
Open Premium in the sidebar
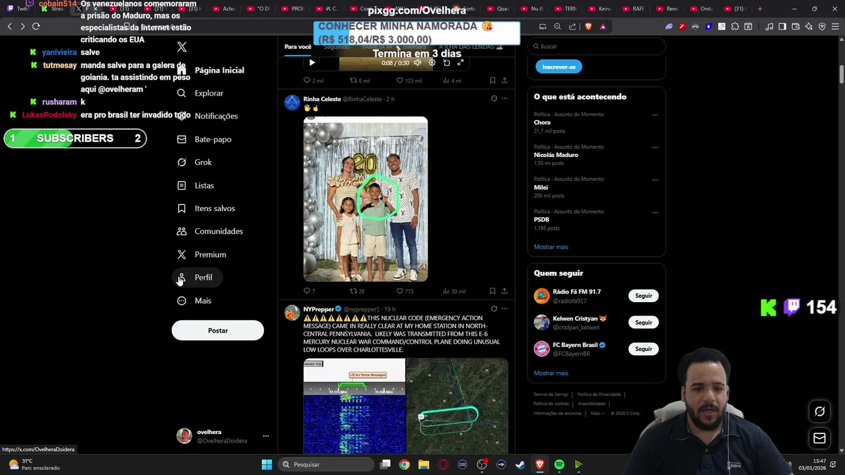[203, 255]
